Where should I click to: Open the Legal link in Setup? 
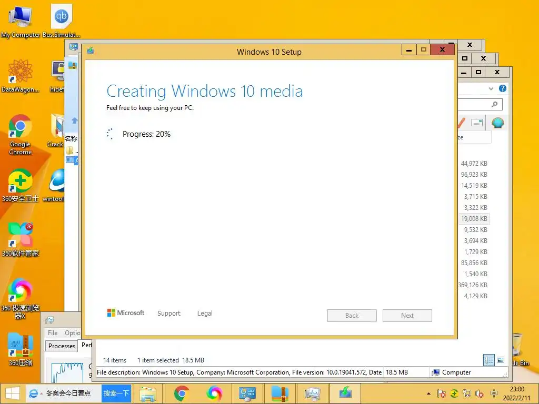click(205, 314)
